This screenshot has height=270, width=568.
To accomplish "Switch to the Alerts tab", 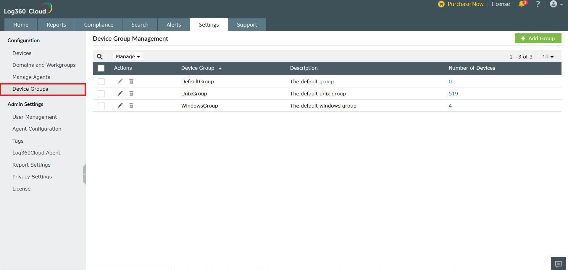I will 173,25.
